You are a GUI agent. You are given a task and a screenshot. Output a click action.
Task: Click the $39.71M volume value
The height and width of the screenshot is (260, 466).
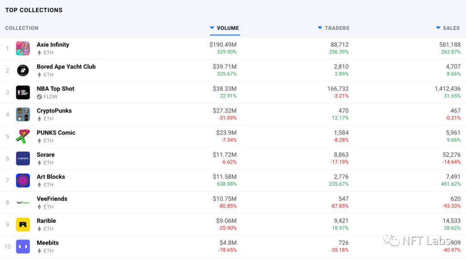click(x=225, y=66)
